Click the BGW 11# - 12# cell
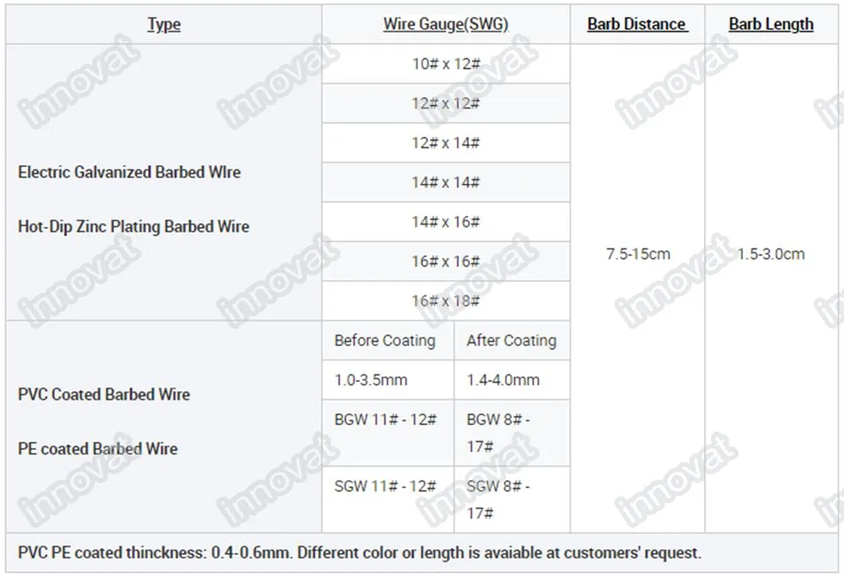Screen dimensions: 844x578 tap(385, 420)
